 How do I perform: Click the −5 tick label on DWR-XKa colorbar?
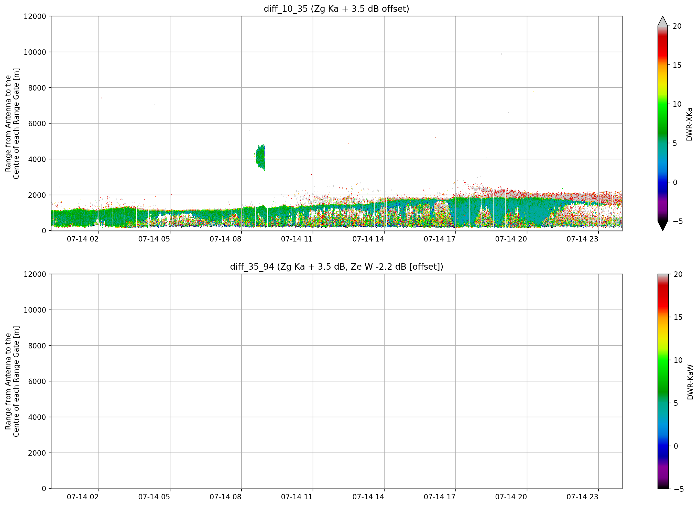coord(678,221)
